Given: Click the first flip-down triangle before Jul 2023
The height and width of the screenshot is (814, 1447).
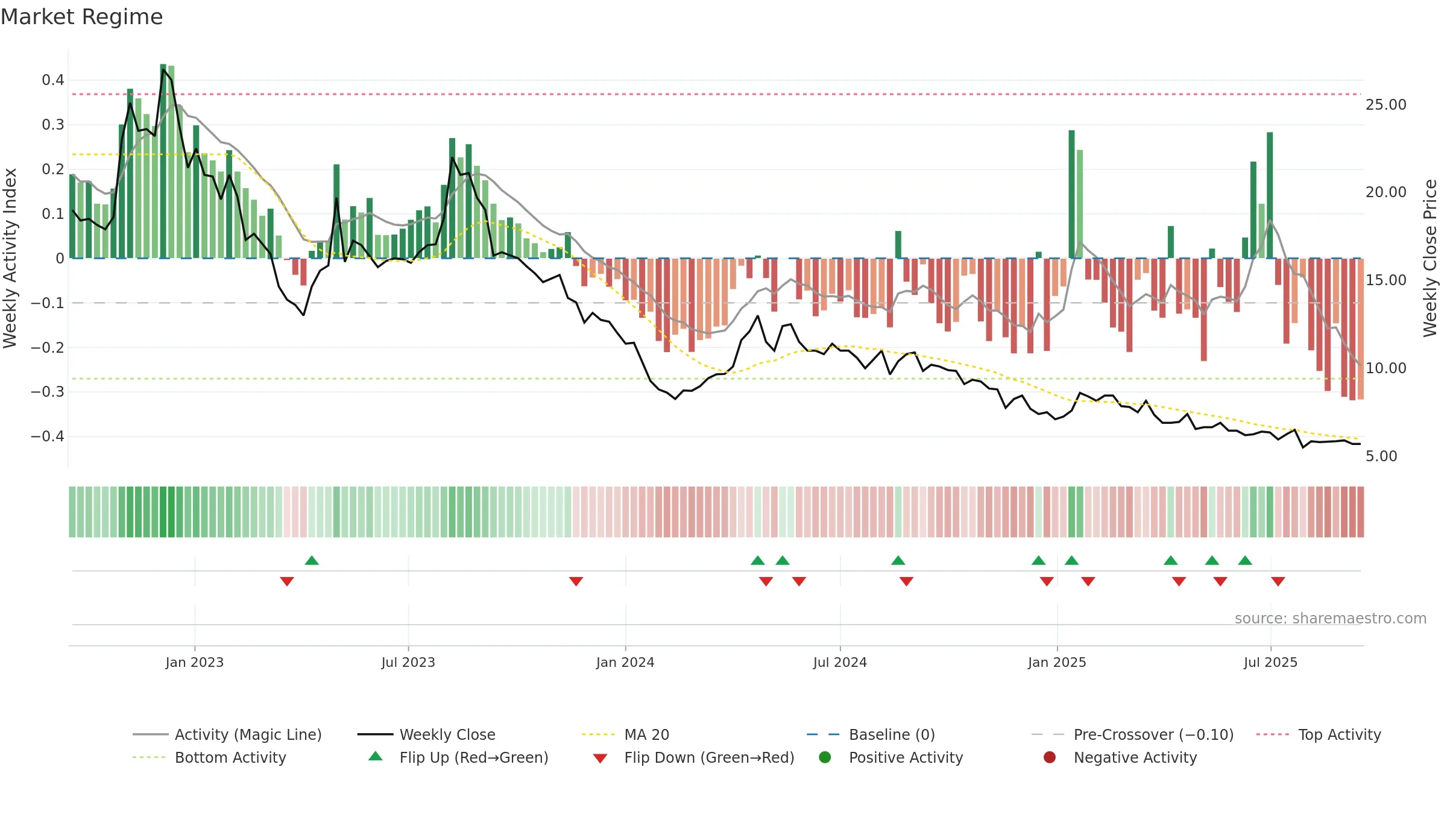Looking at the screenshot, I should click(x=287, y=581).
